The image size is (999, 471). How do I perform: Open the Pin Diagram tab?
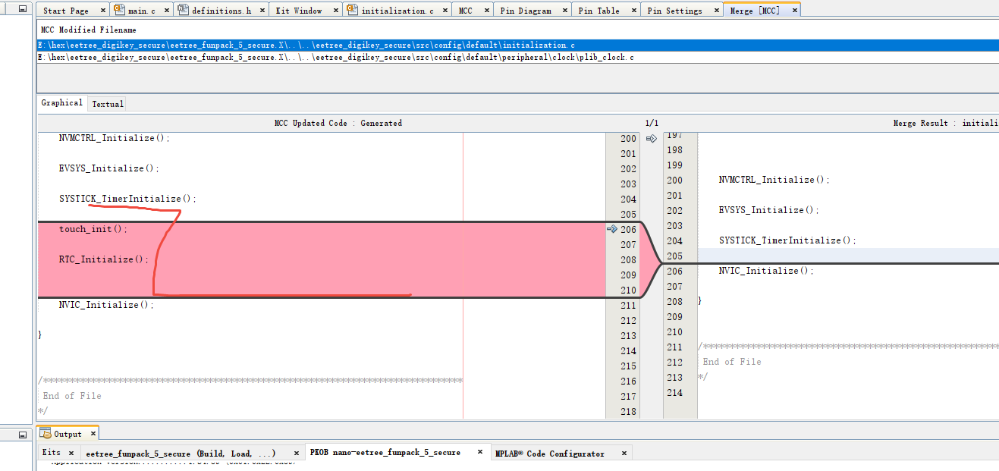coord(525,11)
